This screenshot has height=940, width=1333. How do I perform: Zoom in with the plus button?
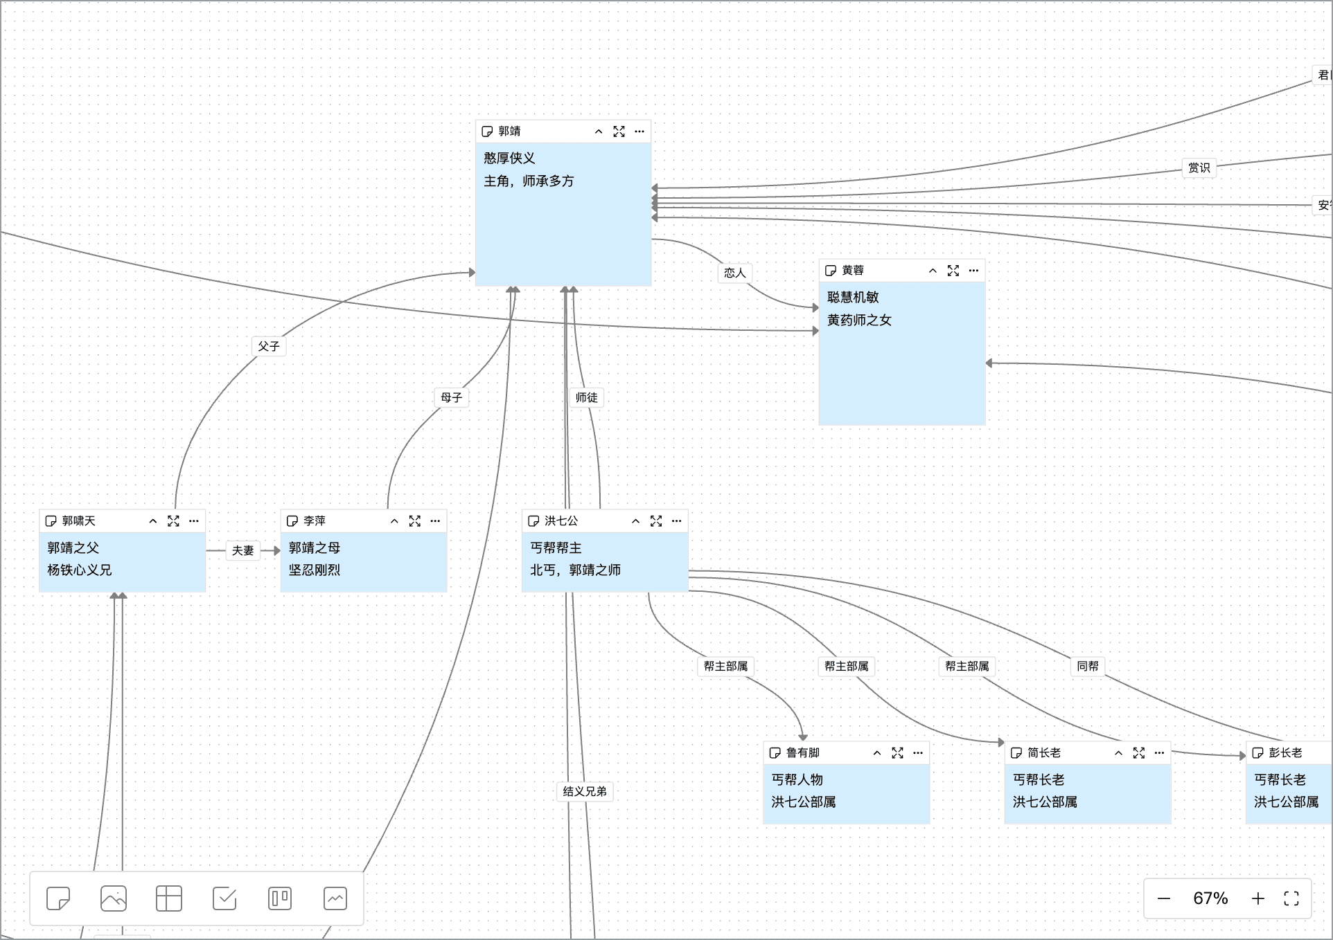click(1258, 898)
